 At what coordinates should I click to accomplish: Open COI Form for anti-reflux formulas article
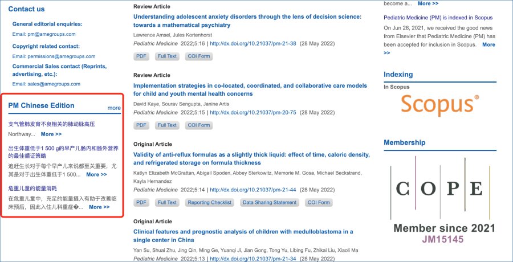(319, 202)
